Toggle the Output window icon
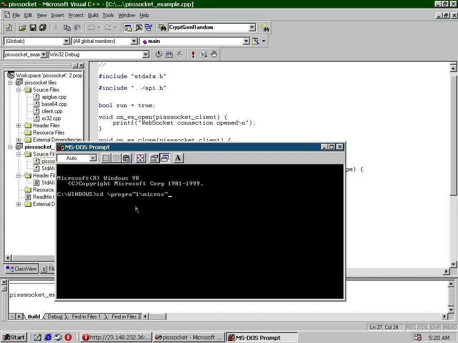This screenshot has width=458, height=343. 139,27
